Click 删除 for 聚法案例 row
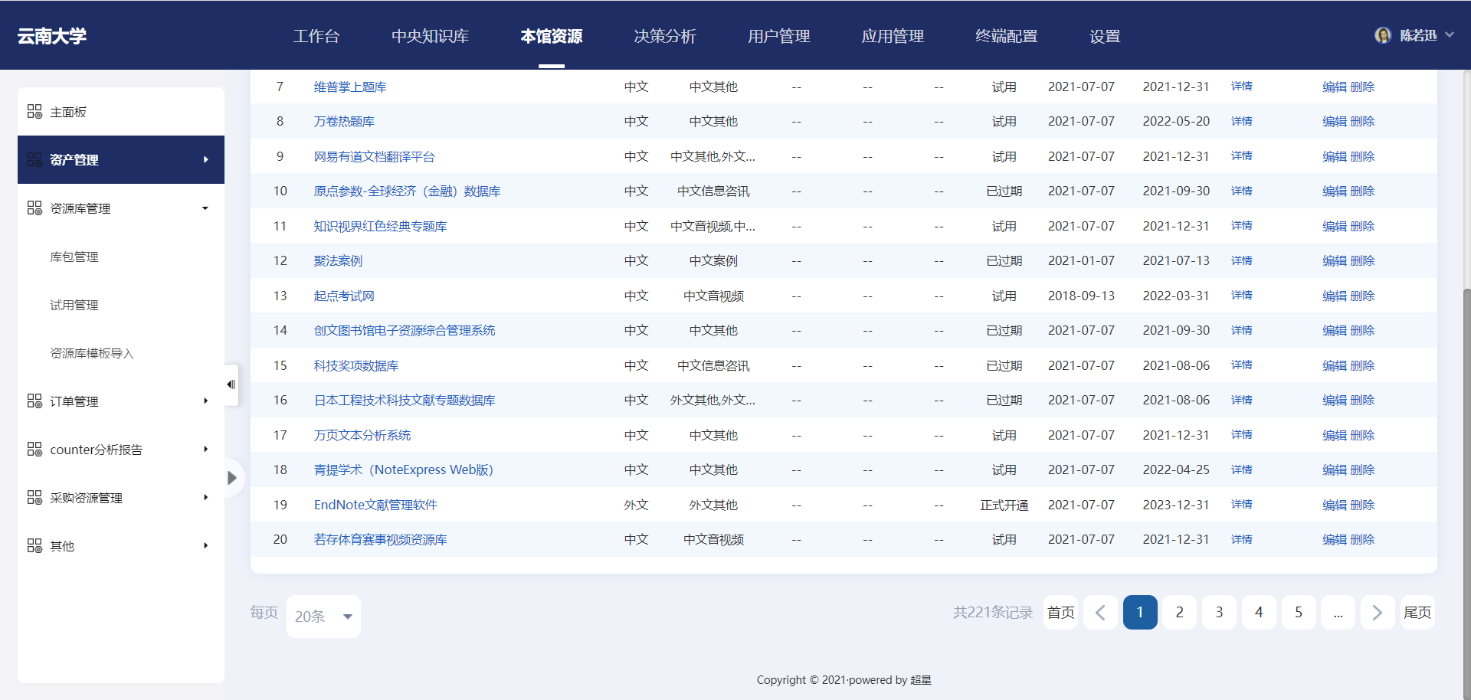 1362,261
